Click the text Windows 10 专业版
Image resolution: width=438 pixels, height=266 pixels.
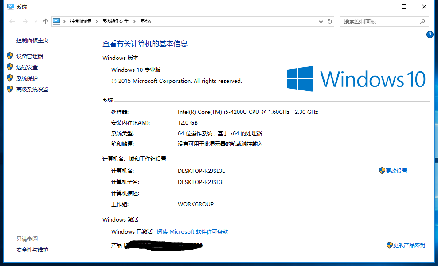136,70
